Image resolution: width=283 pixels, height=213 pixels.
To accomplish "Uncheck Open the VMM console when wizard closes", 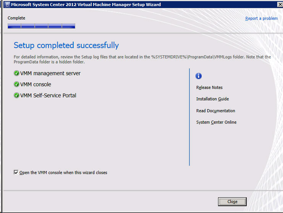I will pyautogui.click(x=16, y=172).
